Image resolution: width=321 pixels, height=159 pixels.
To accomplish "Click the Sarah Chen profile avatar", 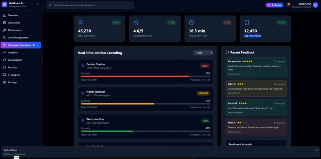I will click(x=315, y=5).
